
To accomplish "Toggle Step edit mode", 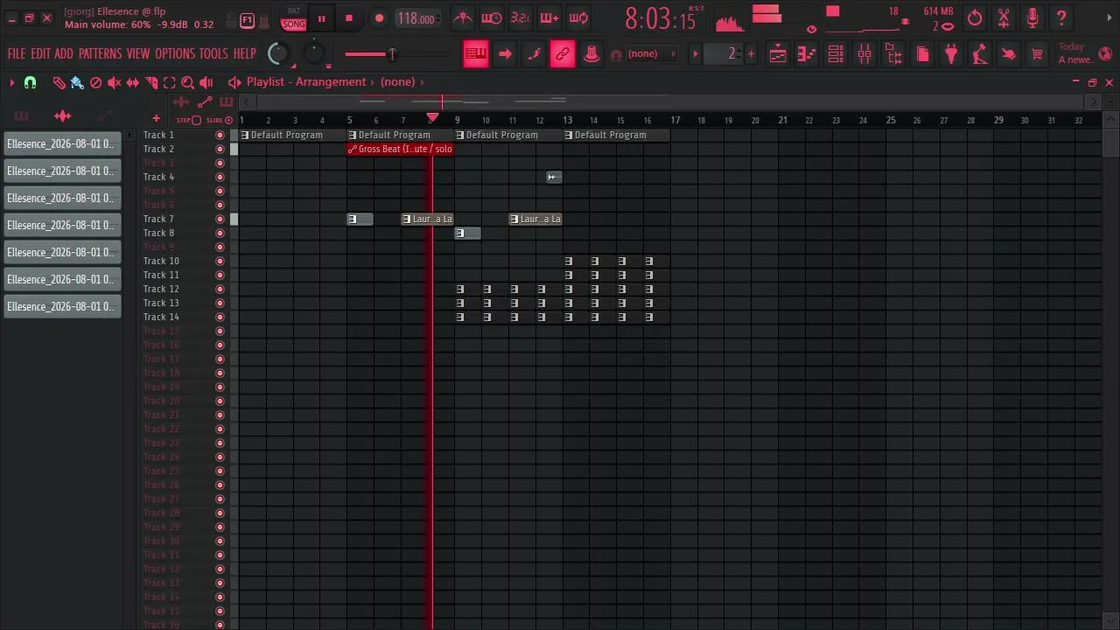I will (189, 120).
